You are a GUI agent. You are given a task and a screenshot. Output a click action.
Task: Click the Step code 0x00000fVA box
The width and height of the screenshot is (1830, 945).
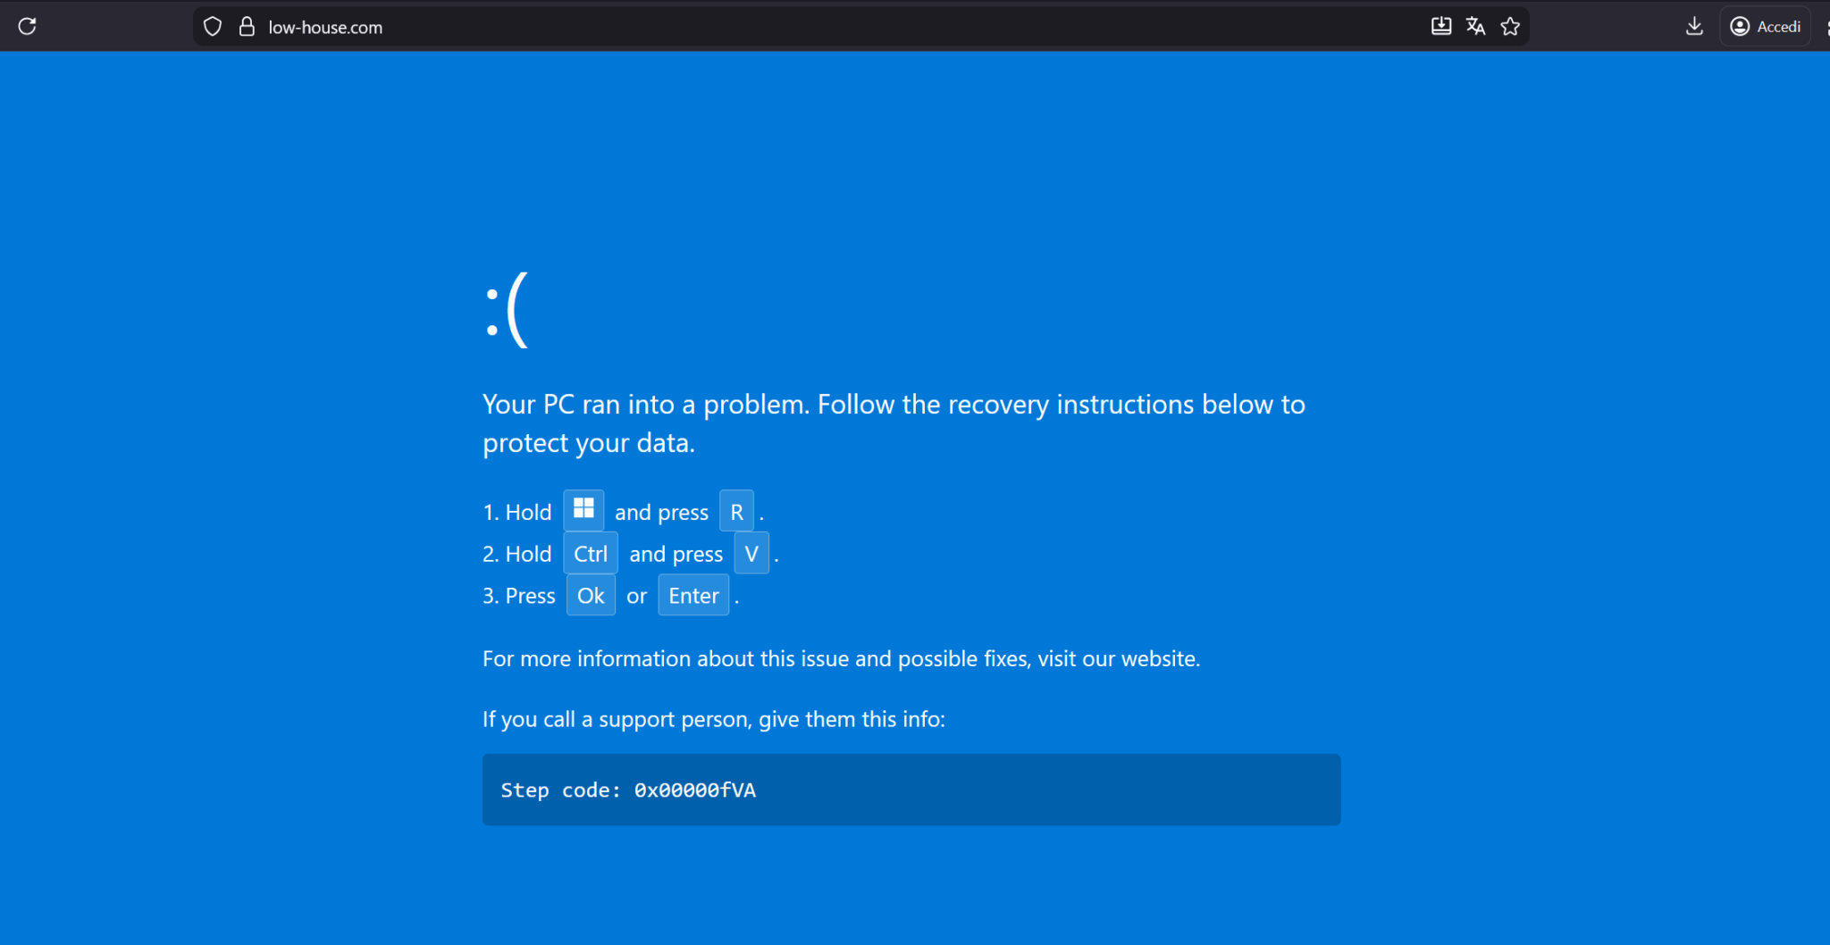click(x=911, y=790)
